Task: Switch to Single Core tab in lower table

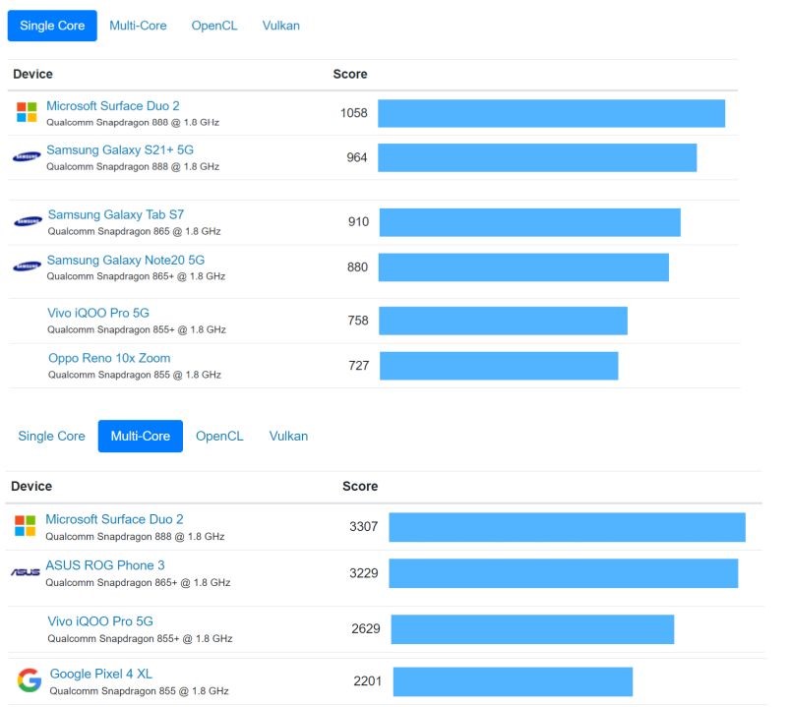Action: click(52, 436)
